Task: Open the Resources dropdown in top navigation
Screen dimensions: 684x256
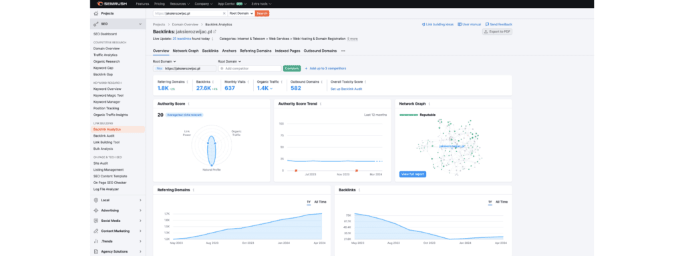Action: (x=180, y=3)
